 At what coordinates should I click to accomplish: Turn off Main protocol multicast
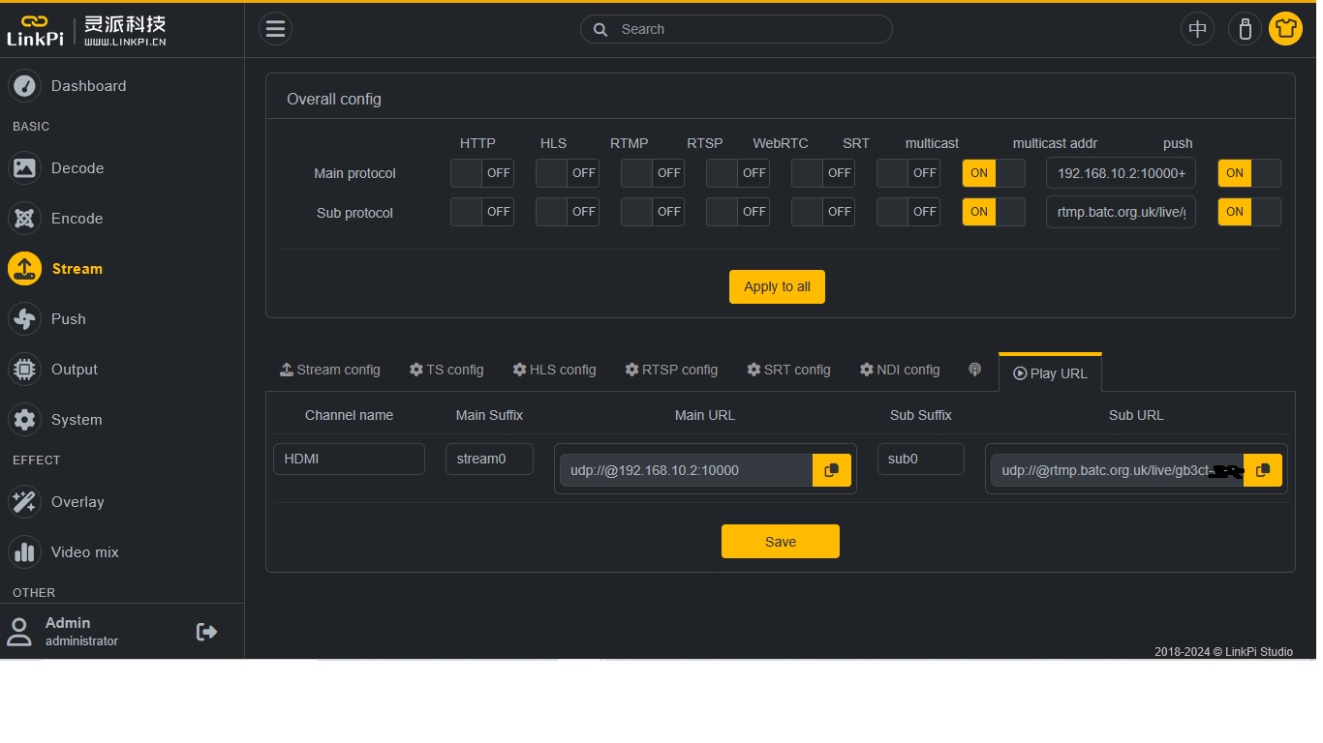993,173
